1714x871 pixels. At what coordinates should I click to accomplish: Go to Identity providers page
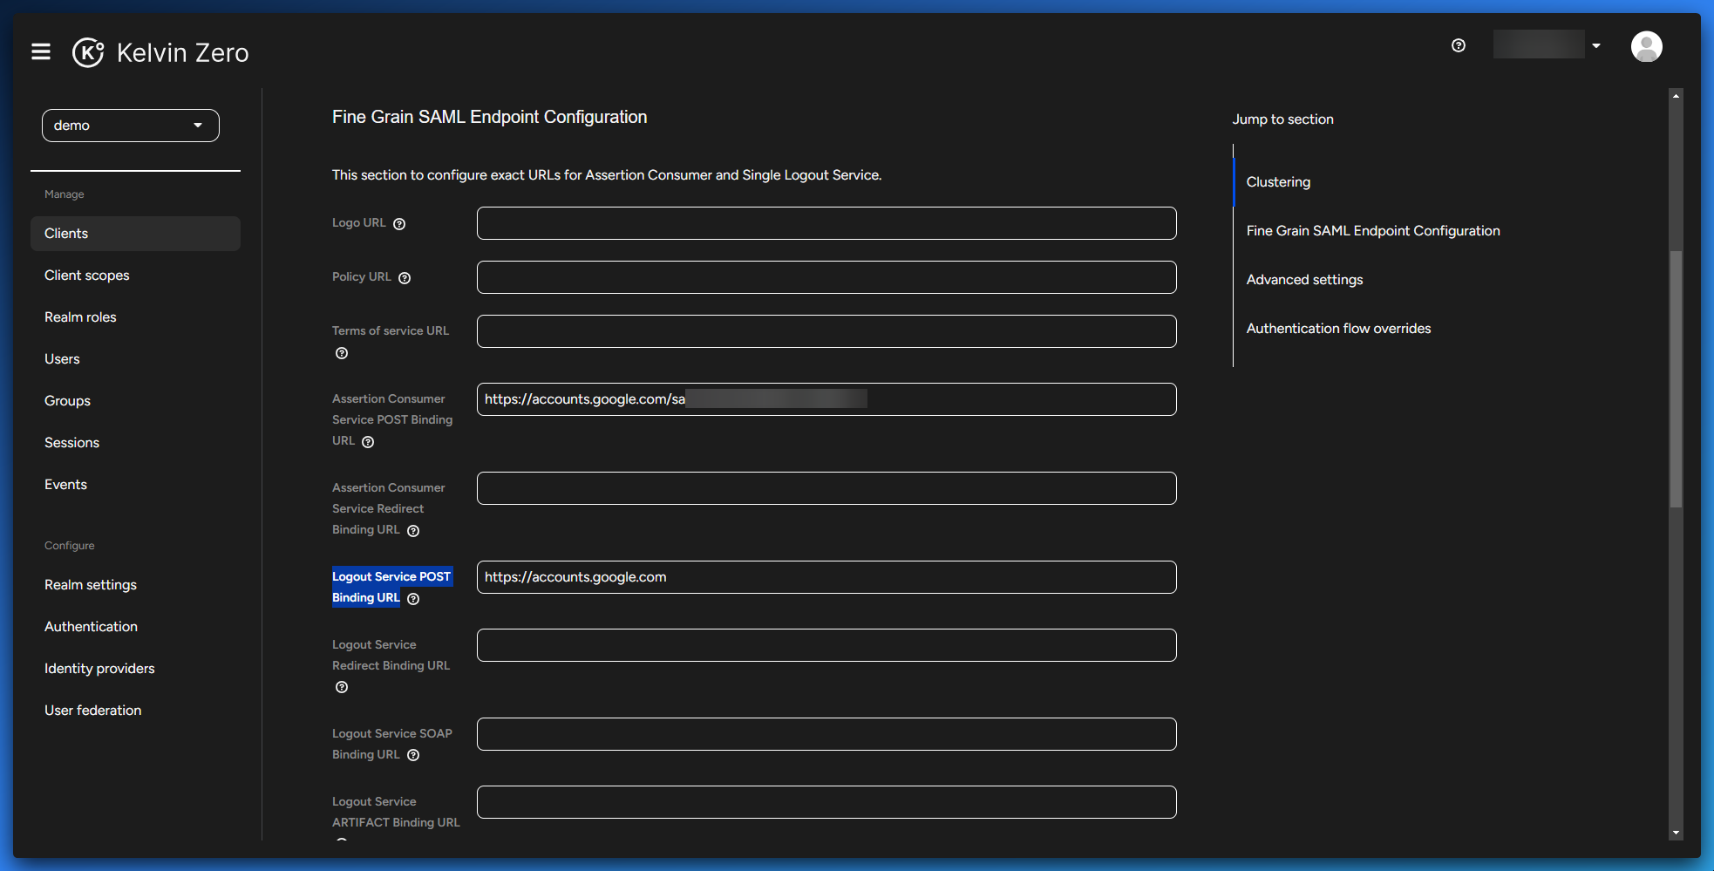click(x=99, y=669)
